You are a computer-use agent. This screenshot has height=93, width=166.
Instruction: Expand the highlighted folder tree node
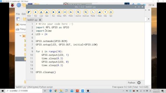coord(23,59)
